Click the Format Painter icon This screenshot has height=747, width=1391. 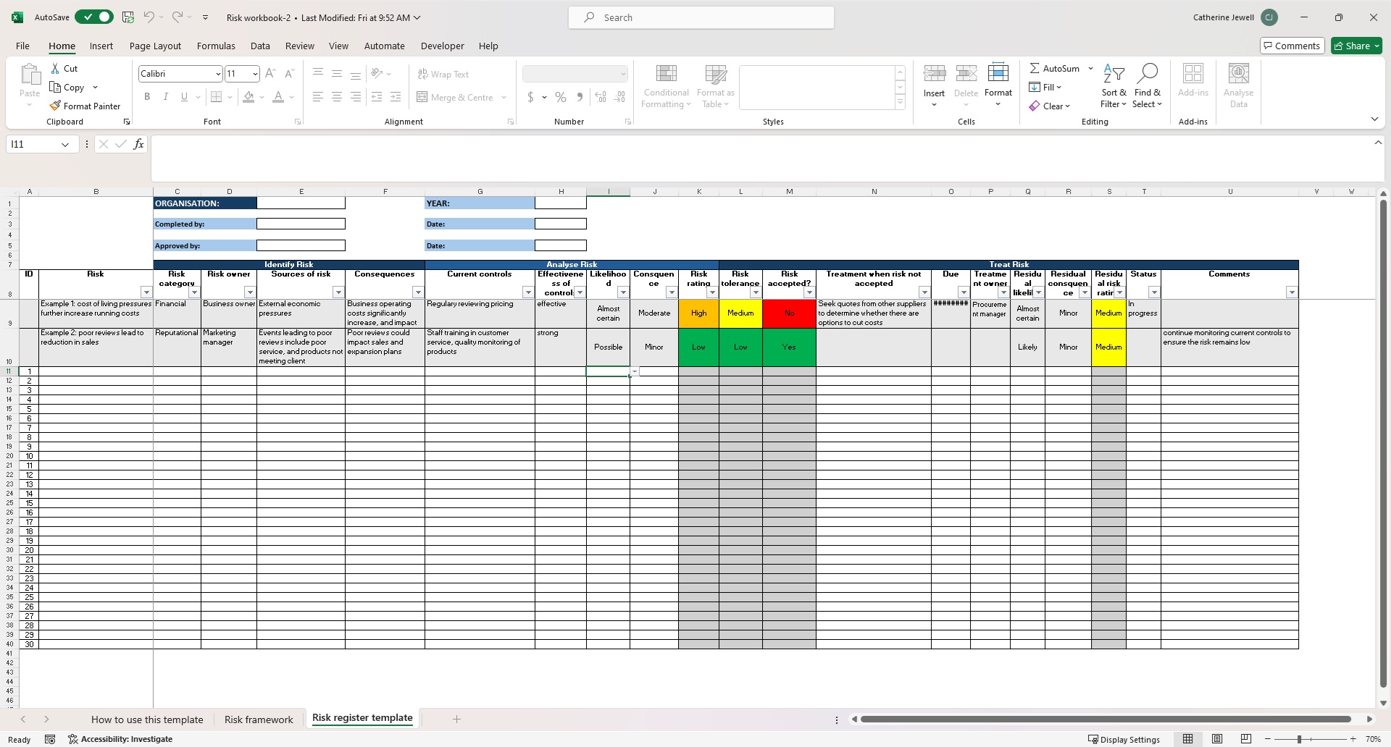click(x=55, y=106)
